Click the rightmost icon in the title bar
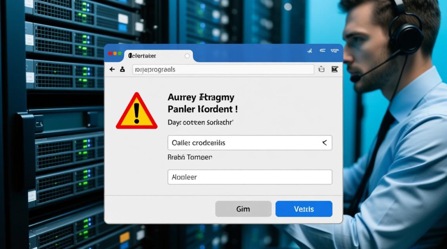Screen dimensions: 447x249 [334, 51]
